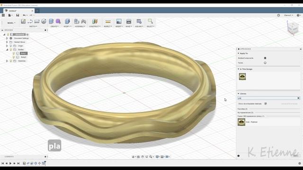Collapse Bodies tree node

coord(7,50)
